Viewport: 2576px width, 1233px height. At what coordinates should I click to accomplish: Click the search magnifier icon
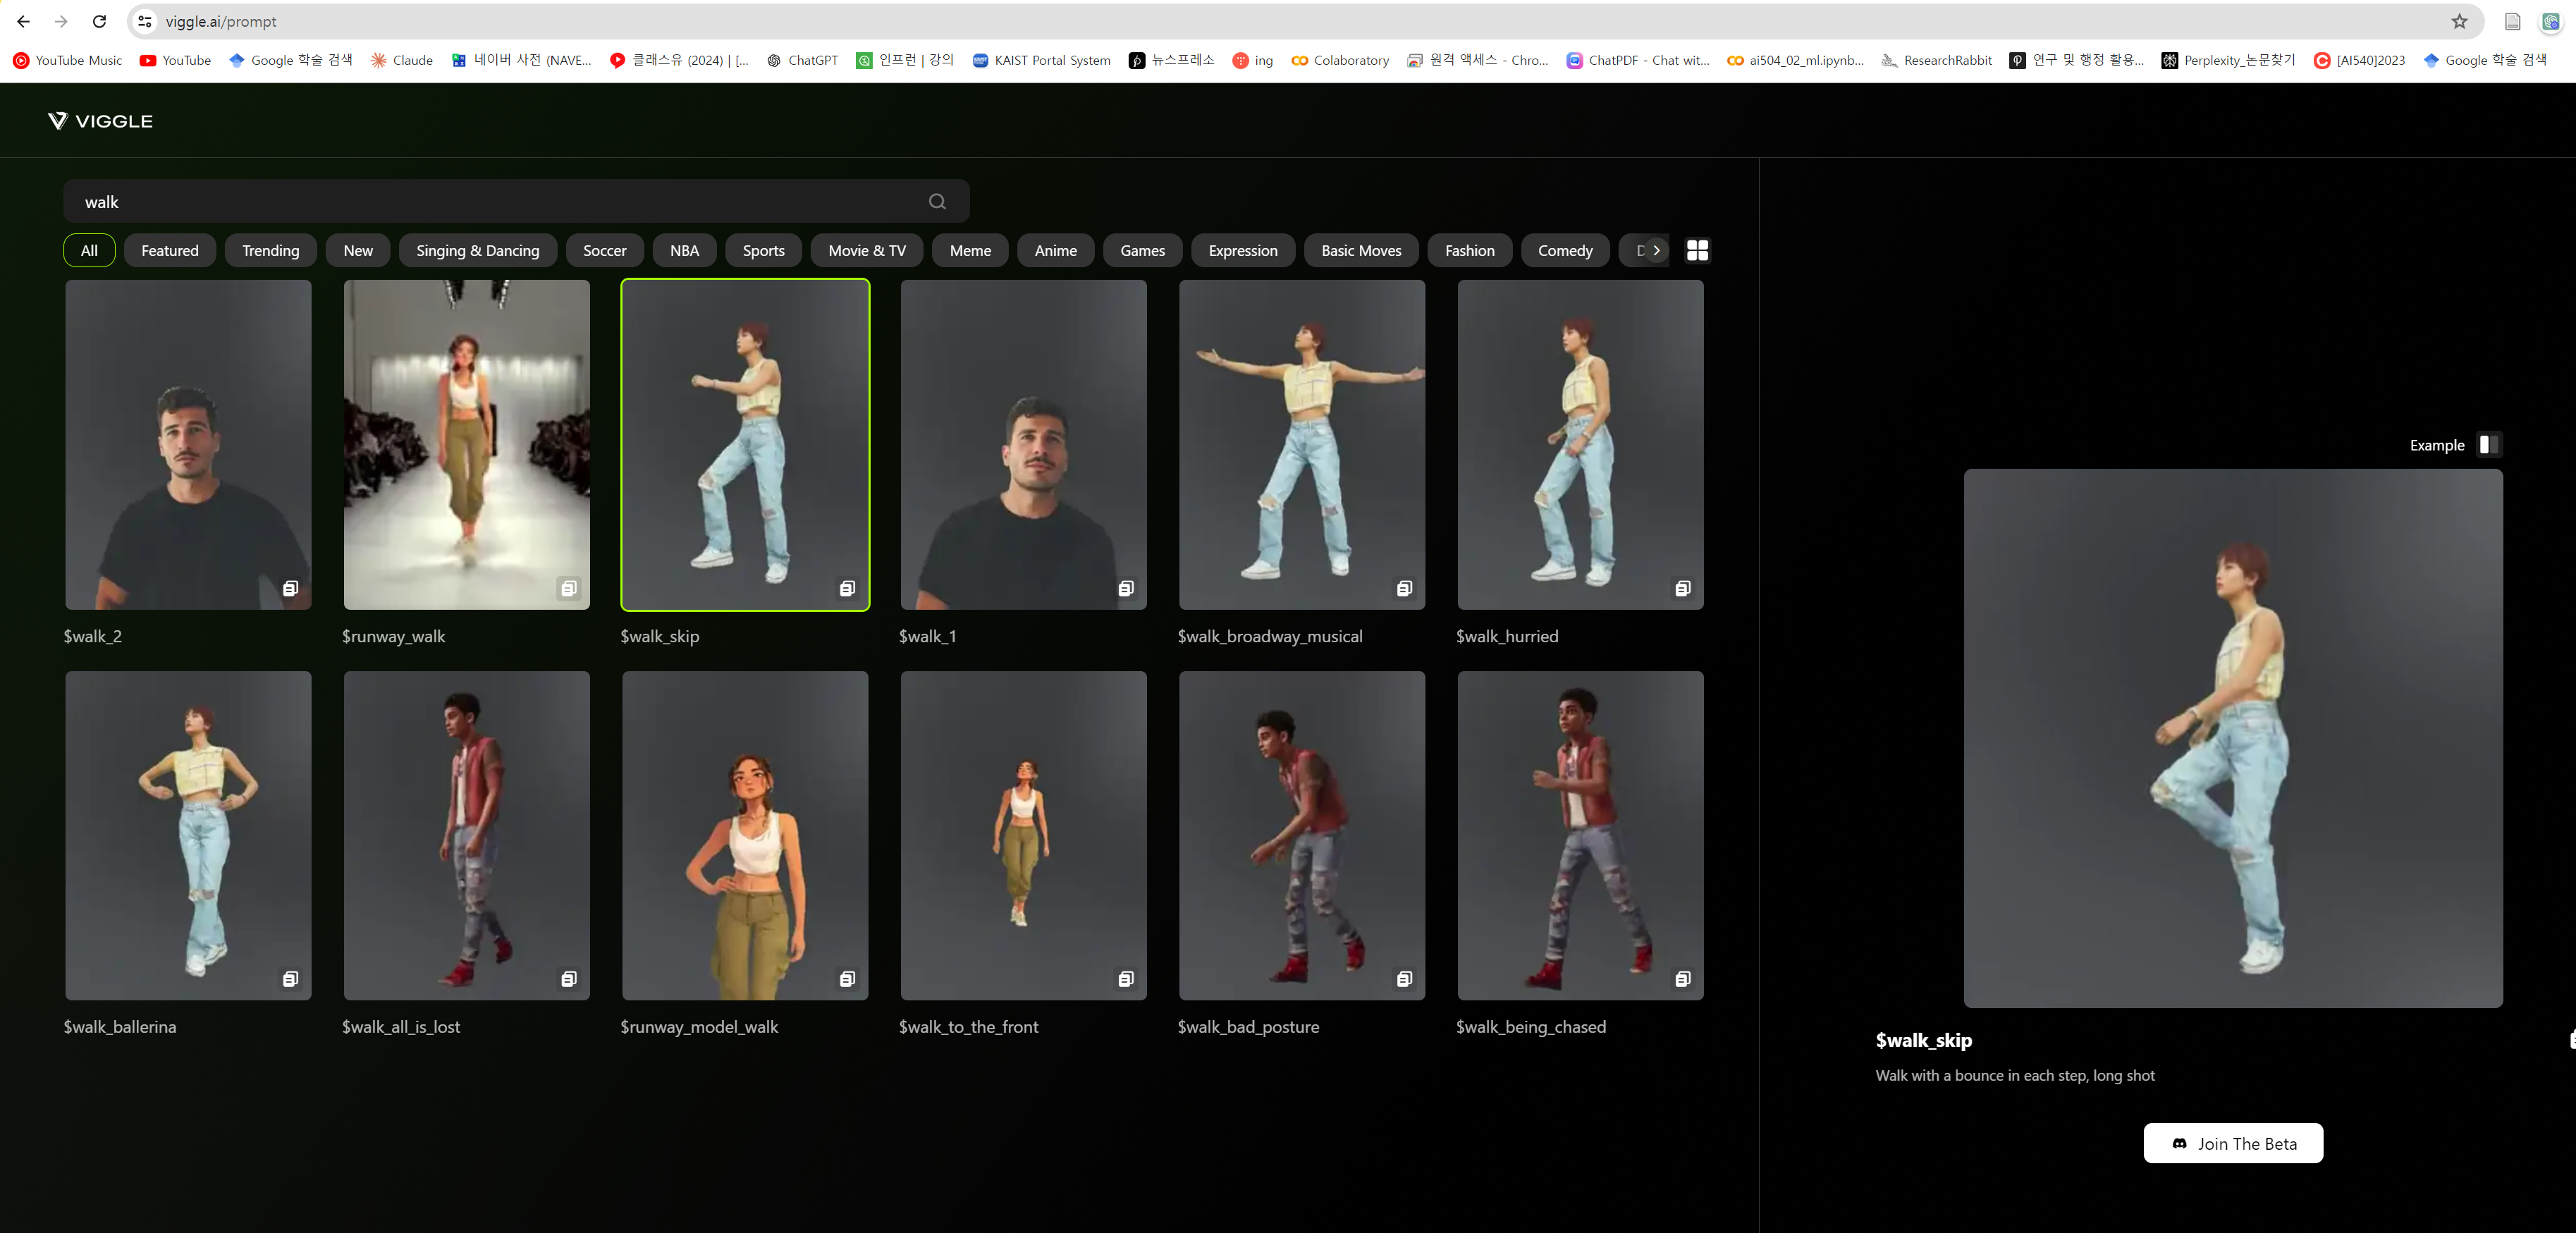click(936, 201)
